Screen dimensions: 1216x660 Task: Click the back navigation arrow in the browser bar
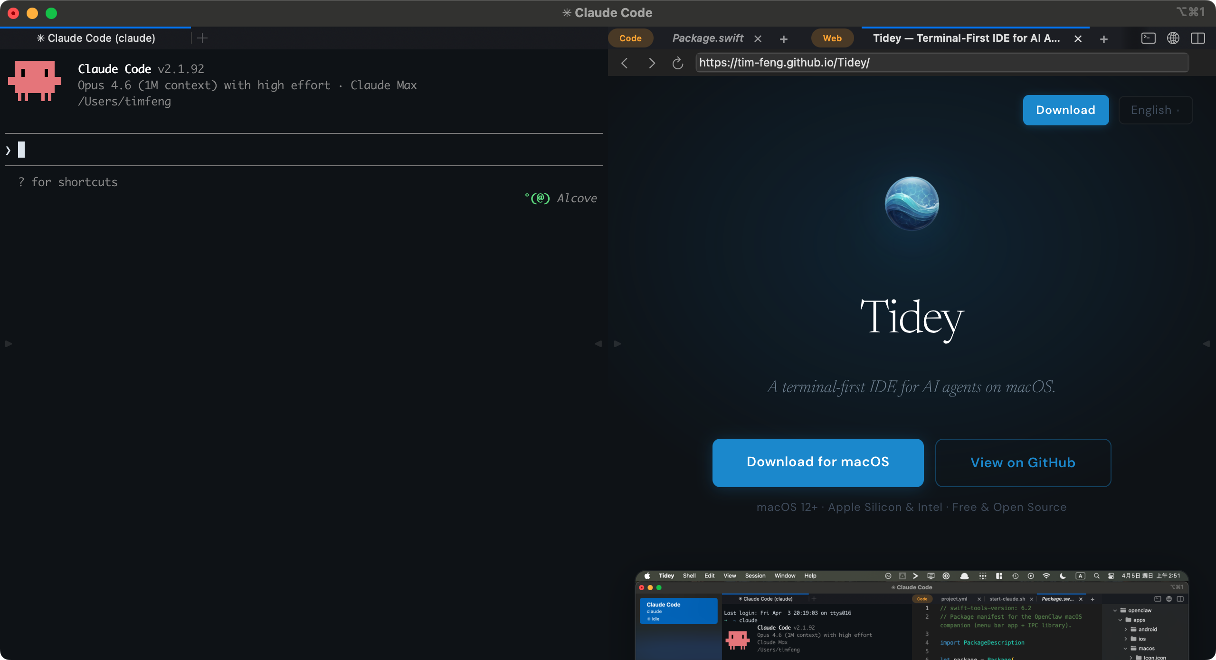(624, 63)
